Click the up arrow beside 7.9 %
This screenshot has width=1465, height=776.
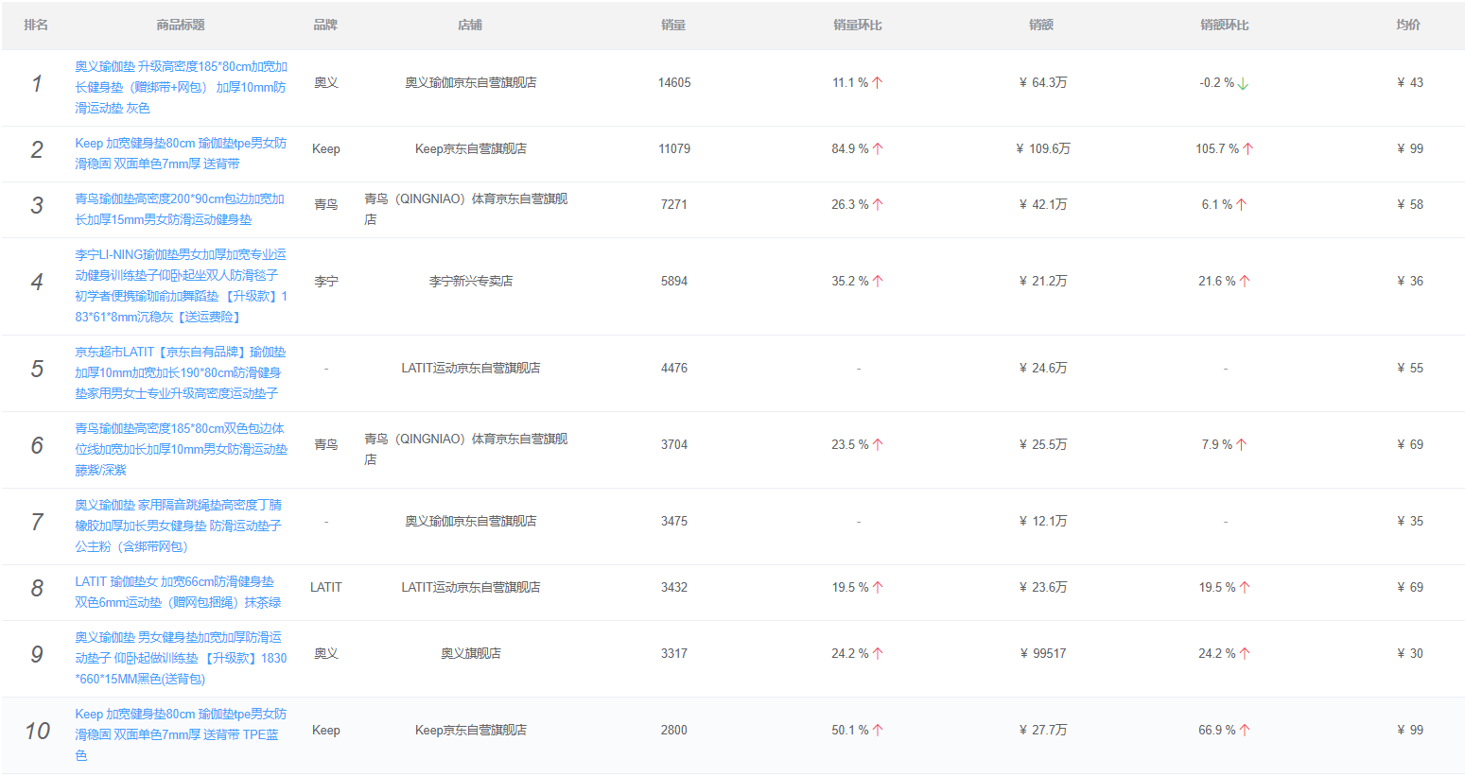pos(1241,445)
